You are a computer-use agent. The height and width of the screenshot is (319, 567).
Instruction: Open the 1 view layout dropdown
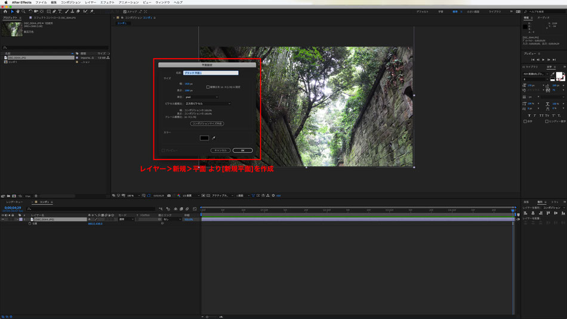coord(243,195)
